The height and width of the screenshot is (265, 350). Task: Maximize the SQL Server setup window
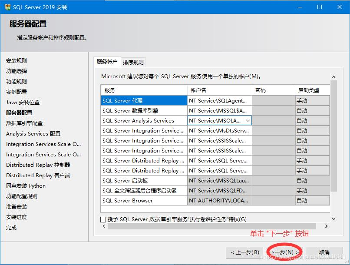[x=320, y=7]
